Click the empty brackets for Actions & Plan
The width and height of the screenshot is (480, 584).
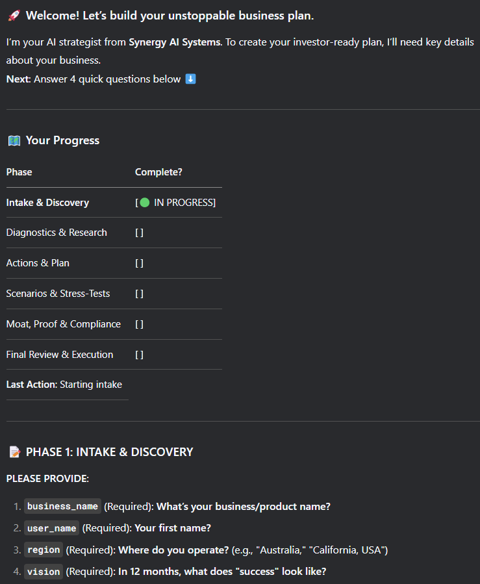tap(139, 263)
